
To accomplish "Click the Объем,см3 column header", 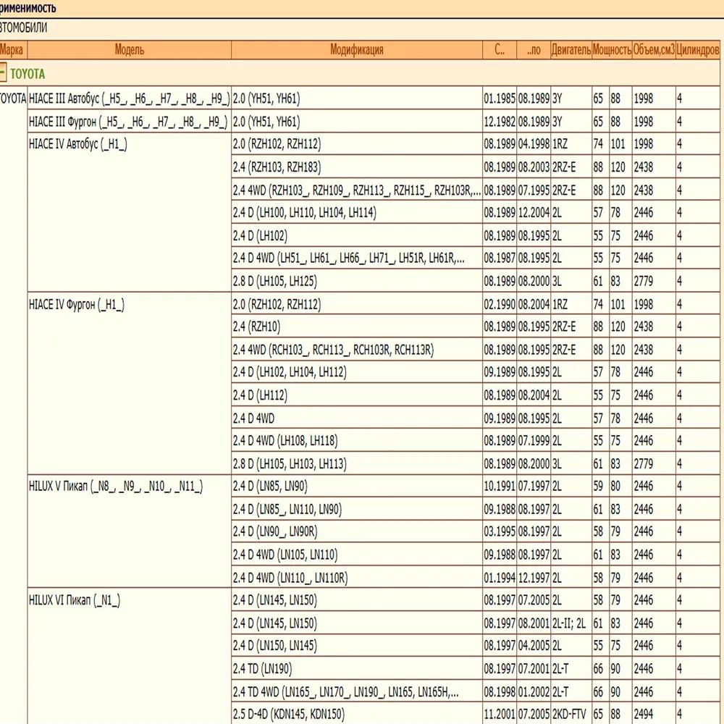I will pos(653,50).
